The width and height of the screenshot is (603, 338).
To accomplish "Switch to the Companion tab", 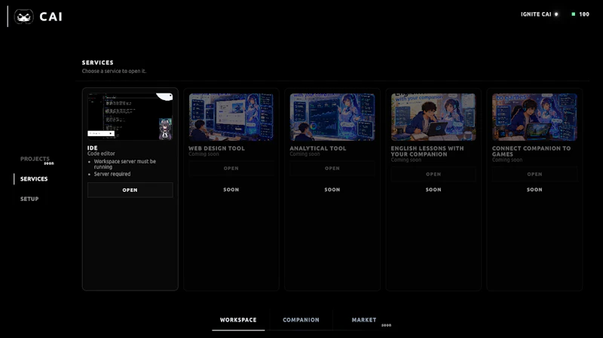I will tap(301, 320).
